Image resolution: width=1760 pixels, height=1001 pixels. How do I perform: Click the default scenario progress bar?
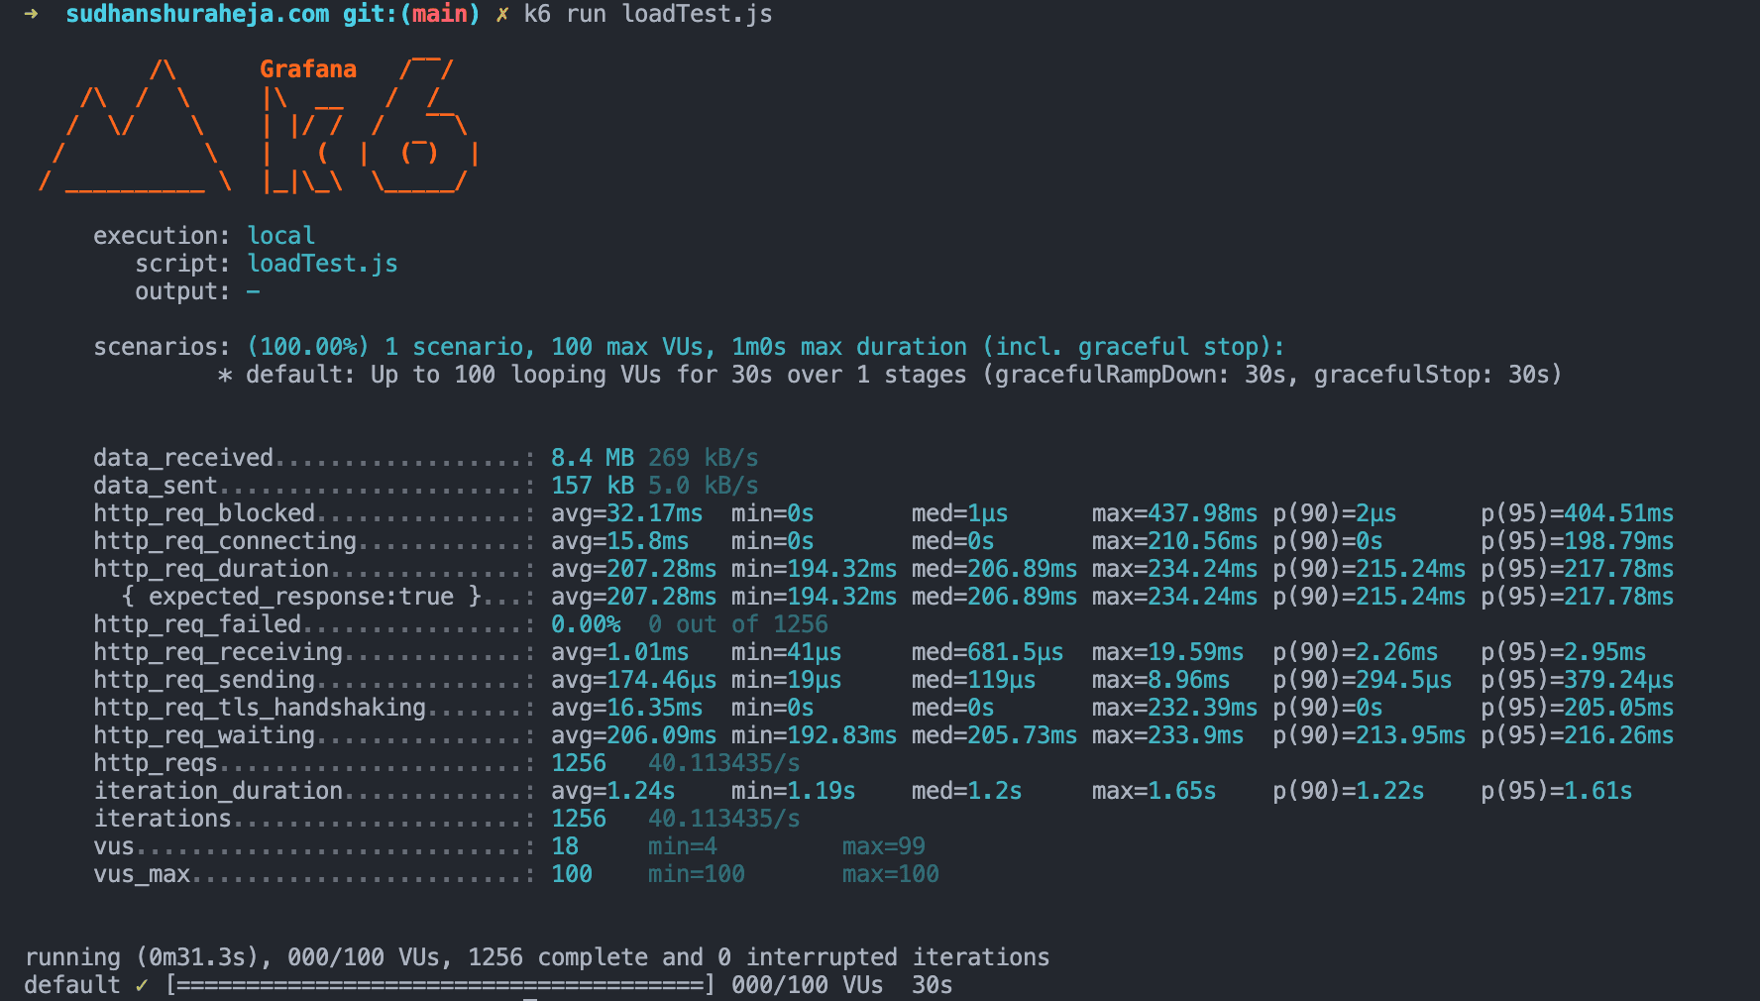[x=440, y=985]
